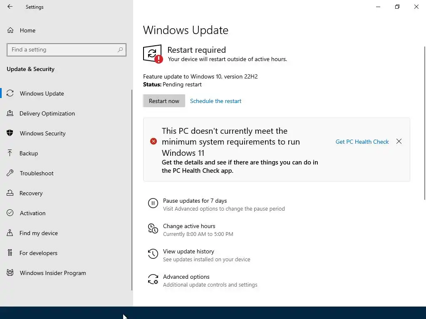Click Get PC Health Check link
Image resolution: width=426 pixels, height=319 pixels.
tap(362, 142)
